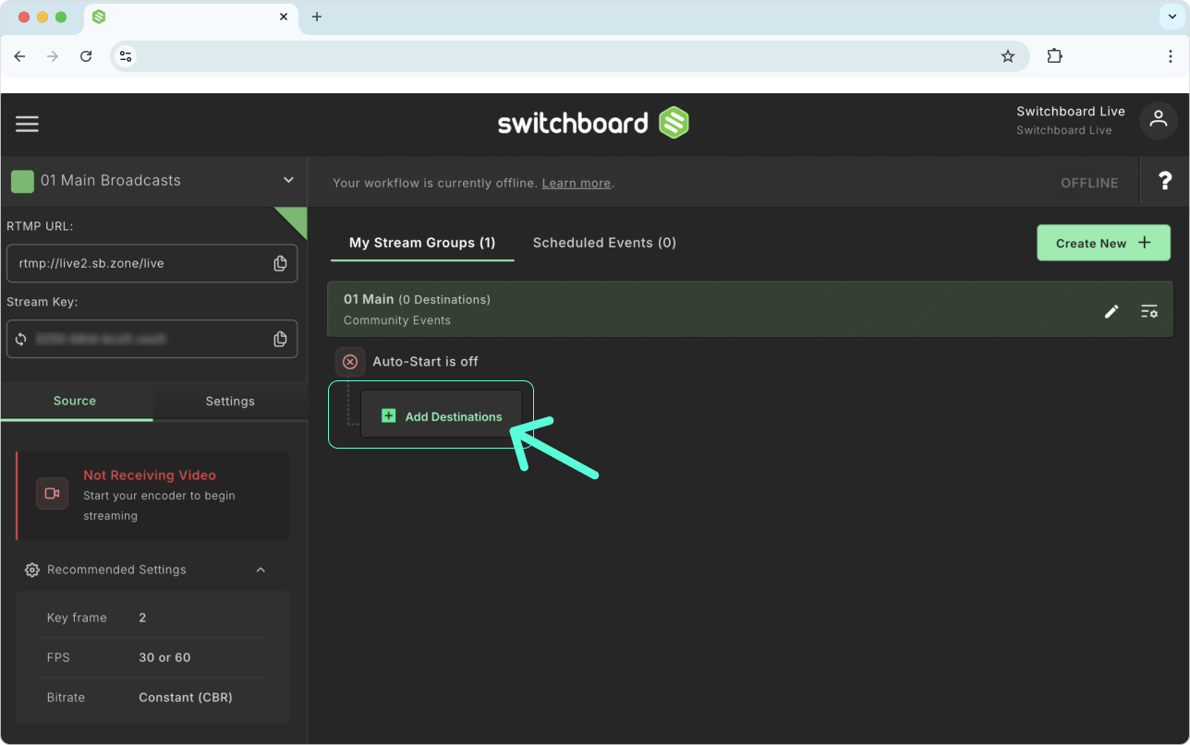This screenshot has width=1190, height=745.
Task: Open the question mark help panel
Action: point(1165,182)
